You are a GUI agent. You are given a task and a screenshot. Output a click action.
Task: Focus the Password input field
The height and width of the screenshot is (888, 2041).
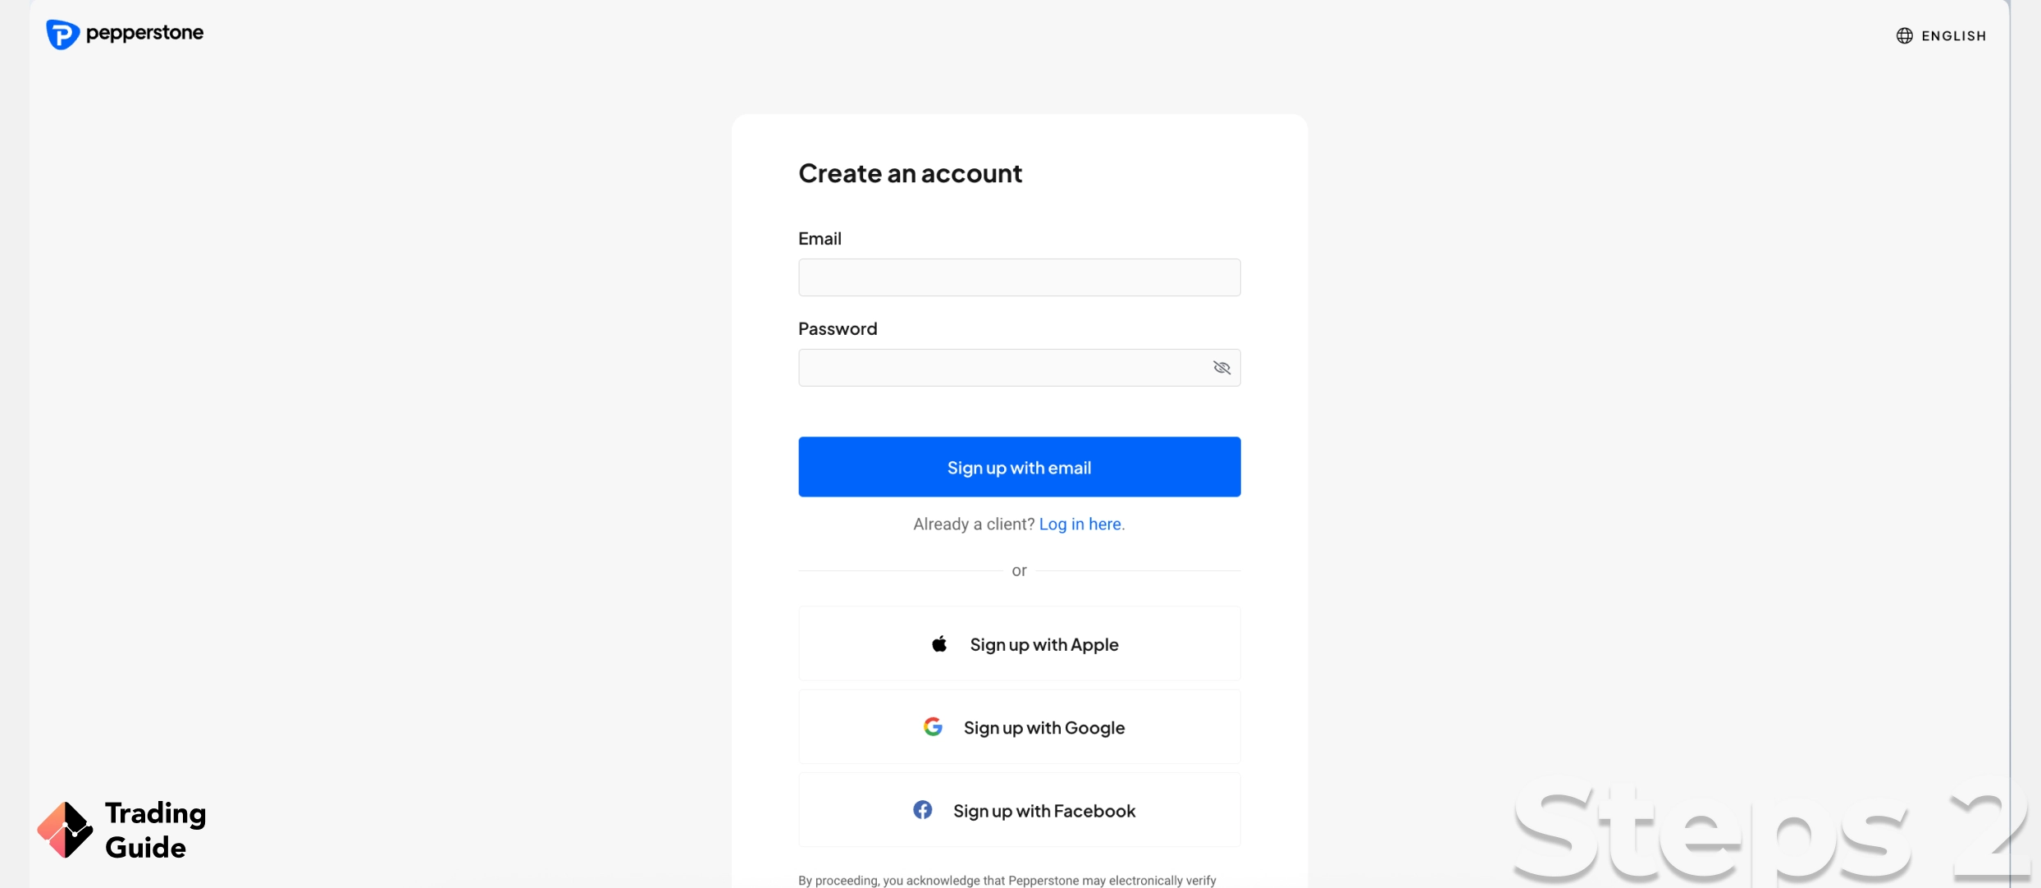[x=1002, y=368]
